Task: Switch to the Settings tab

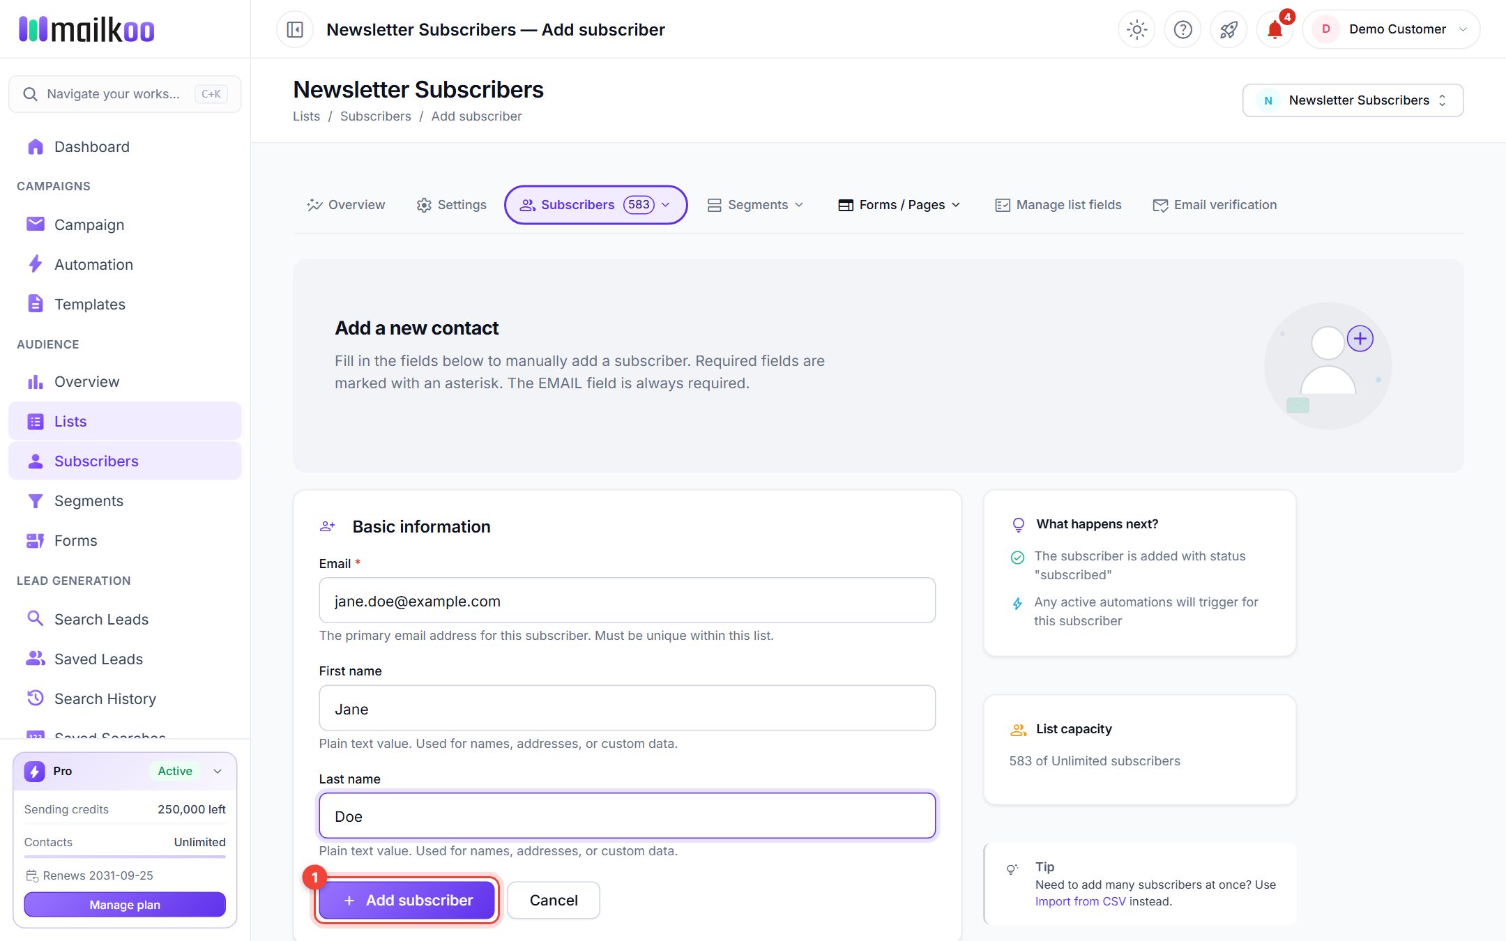Action: tap(452, 205)
